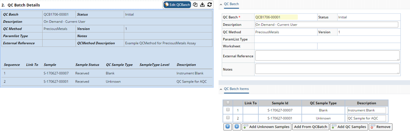Click QC Sample for AQC in details list
The height and width of the screenshot is (132, 410).
click(x=191, y=82)
